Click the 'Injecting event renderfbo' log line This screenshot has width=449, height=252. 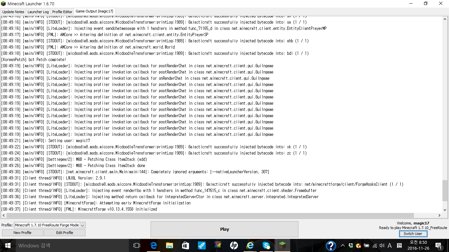(159, 190)
